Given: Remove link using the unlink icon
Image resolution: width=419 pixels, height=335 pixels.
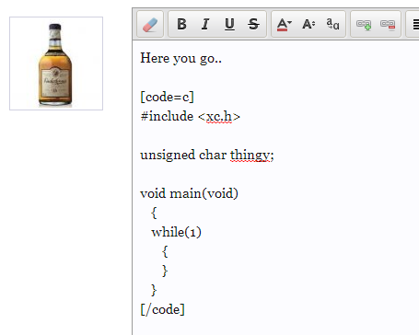Looking at the screenshot, I should click(x=388, y=24).
